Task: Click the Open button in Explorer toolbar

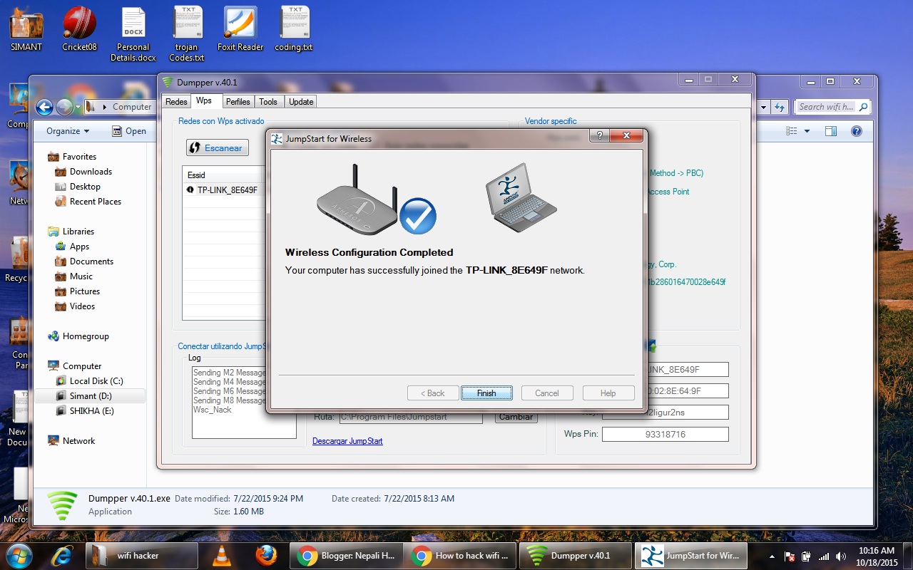Action: 129,131
